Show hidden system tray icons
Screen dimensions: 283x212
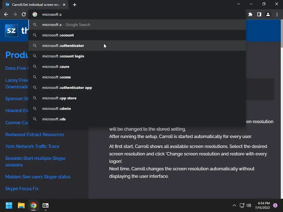click(234, 205)
